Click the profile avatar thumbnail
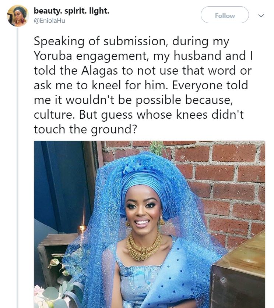Image resolution: width=274 pixels, height=308 pixels. [x=18, y=16]
